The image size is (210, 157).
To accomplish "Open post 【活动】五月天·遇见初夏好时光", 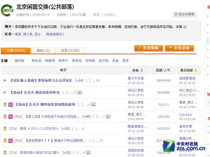I will 35,93.
